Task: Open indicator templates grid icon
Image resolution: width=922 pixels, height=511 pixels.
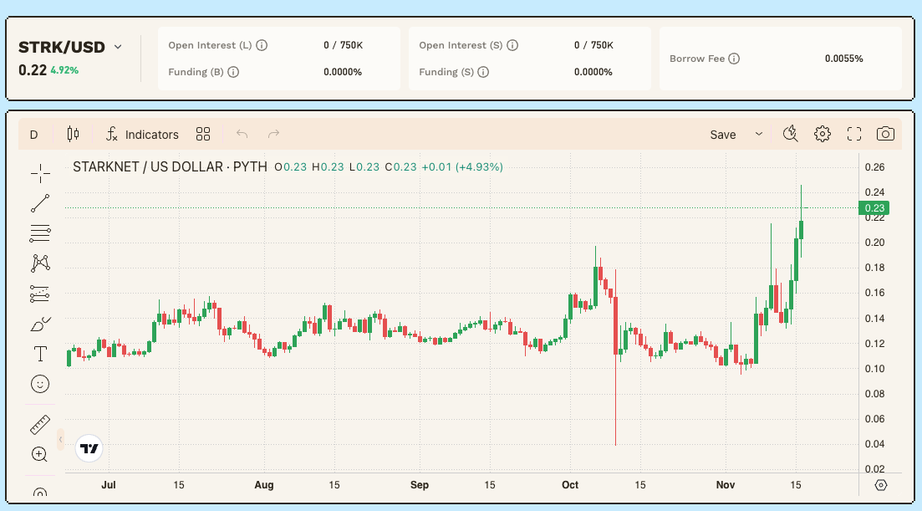Action: [x=203, y=134]
